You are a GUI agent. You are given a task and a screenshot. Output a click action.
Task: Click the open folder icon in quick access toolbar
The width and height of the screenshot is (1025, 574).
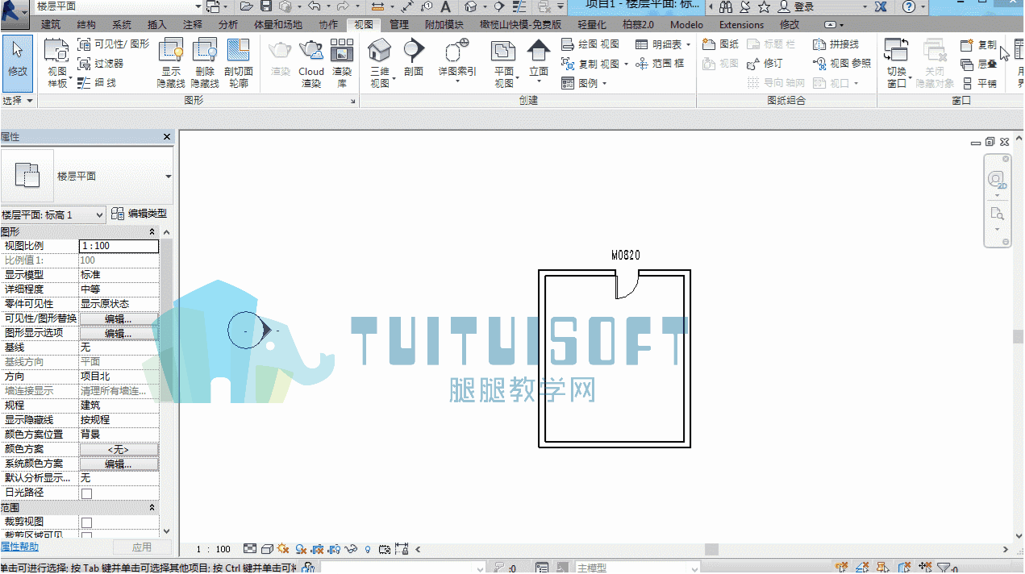248,6
